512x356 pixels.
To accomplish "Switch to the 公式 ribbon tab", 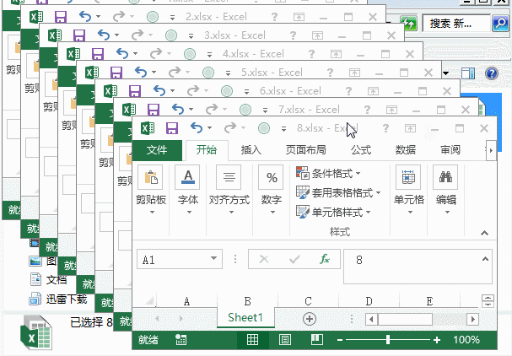I will (x=361, y=150).
